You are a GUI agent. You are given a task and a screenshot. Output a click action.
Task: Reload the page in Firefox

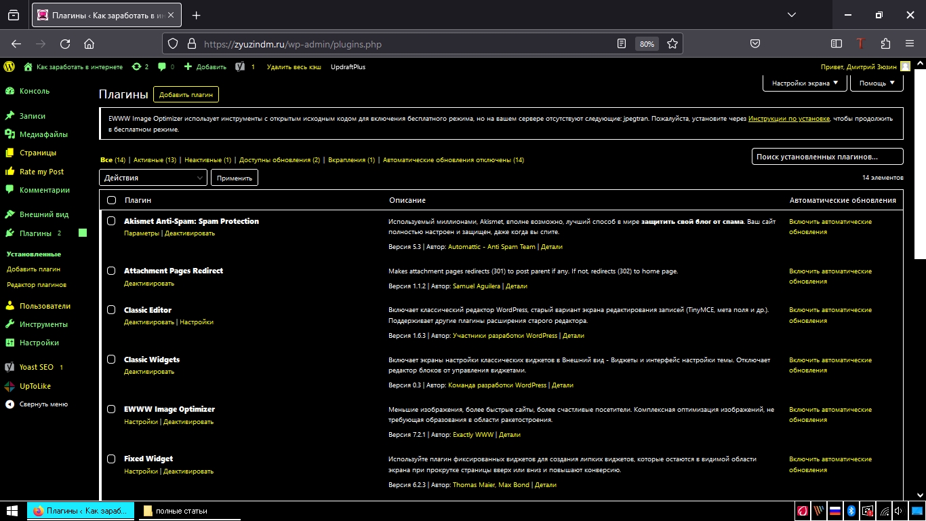click(x=65, y=43)
